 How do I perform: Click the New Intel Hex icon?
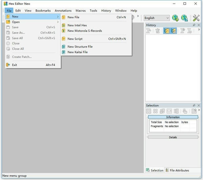[x=64, y=25]
